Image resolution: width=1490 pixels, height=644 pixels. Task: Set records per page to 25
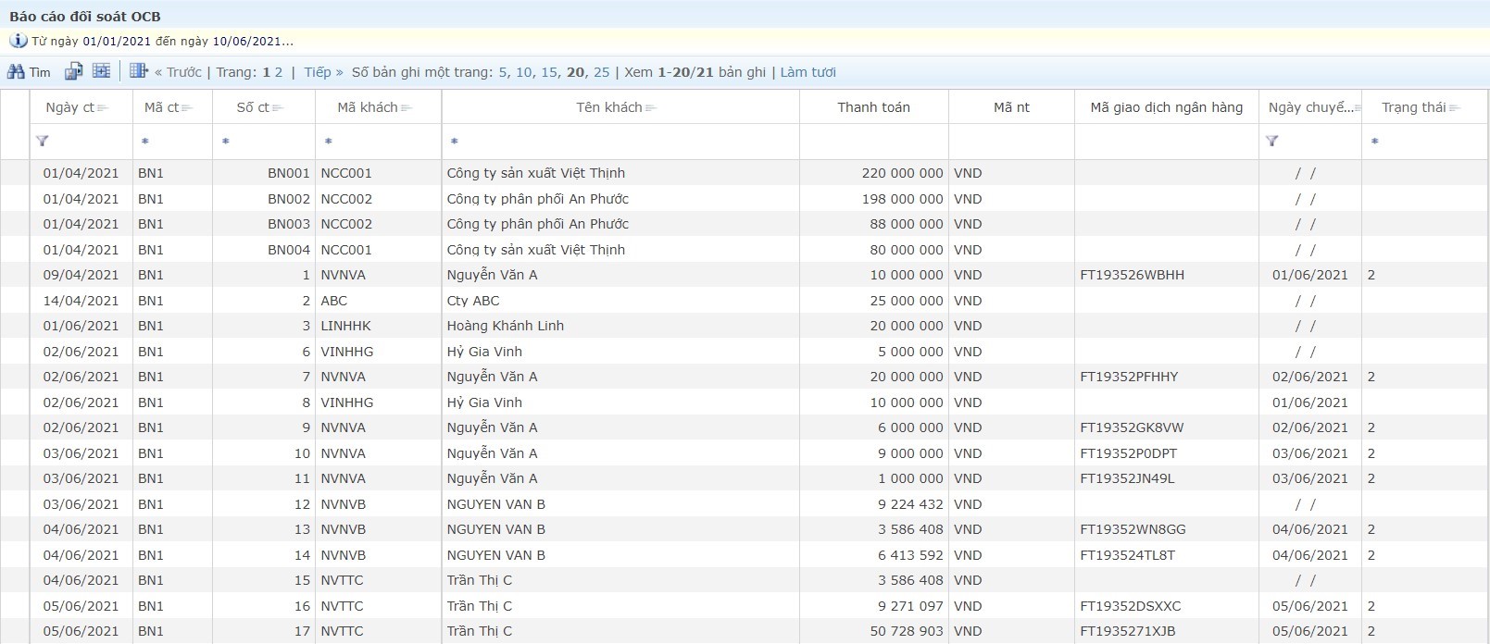pyautogui.click(x=602, y=72)
